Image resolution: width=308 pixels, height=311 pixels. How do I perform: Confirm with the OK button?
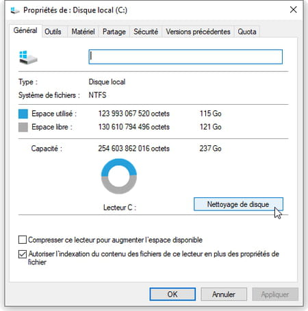click(x=172, y=294)
